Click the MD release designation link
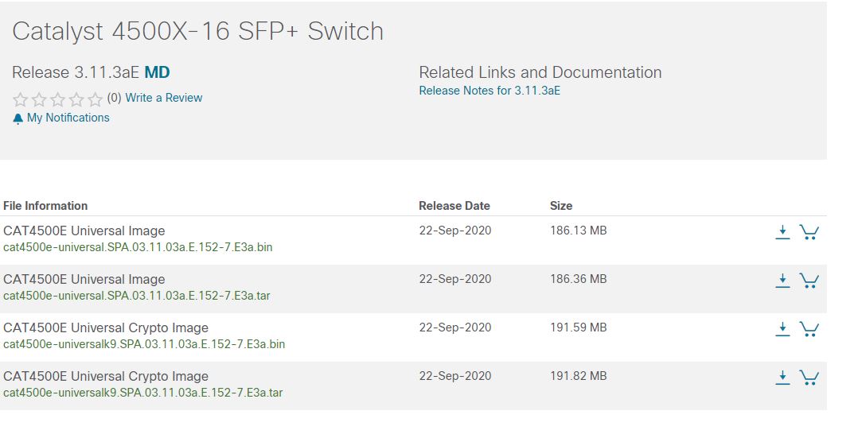Viewport: 866px width, 434px height. click(157, 72)
